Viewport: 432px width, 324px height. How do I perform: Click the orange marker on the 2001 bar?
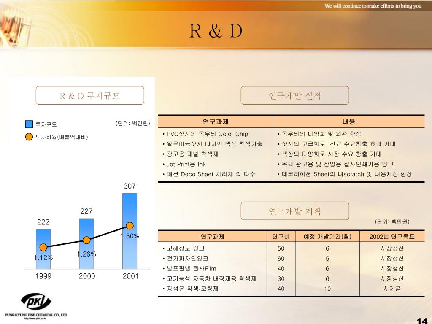(130, 226)
